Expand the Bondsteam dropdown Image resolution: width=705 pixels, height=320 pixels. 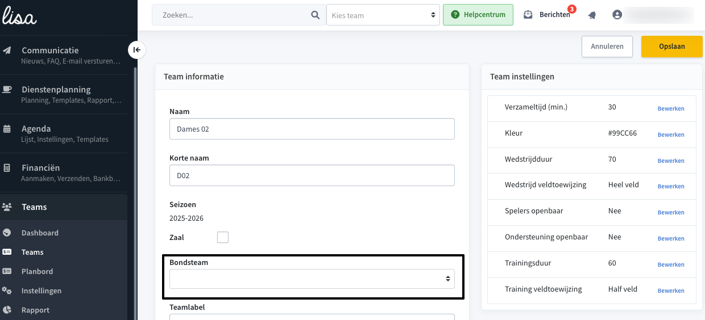point(312,279)
